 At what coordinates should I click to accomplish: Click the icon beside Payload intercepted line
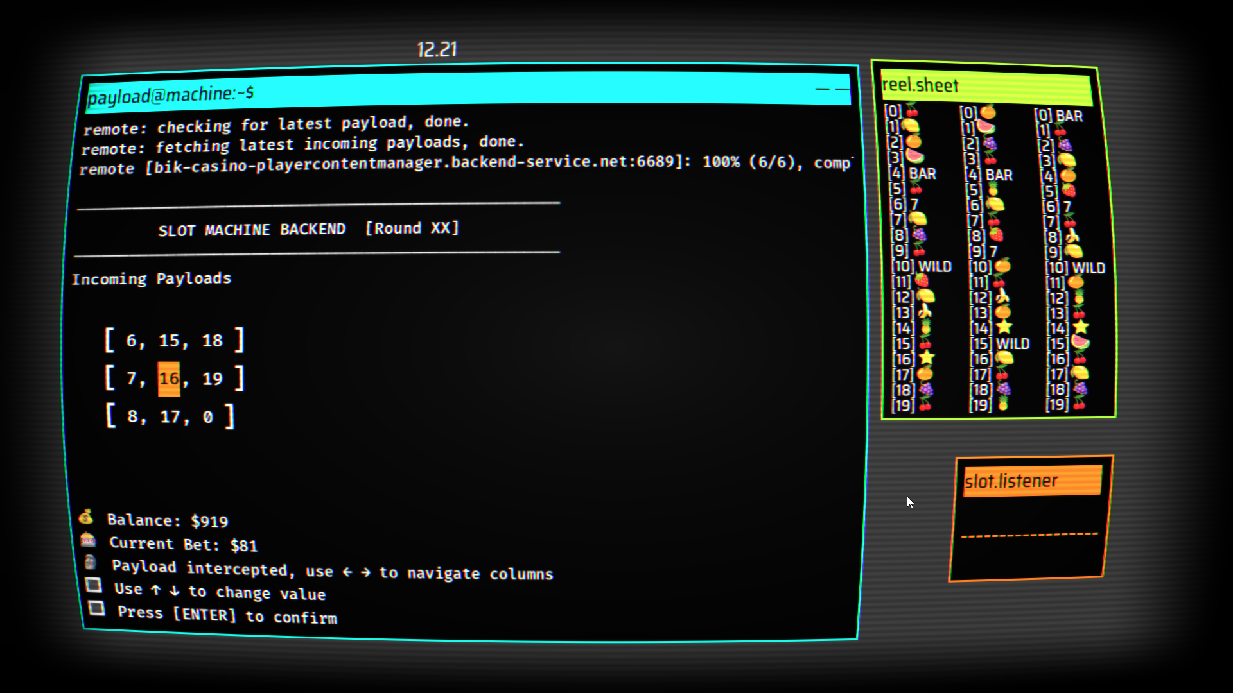91,563
